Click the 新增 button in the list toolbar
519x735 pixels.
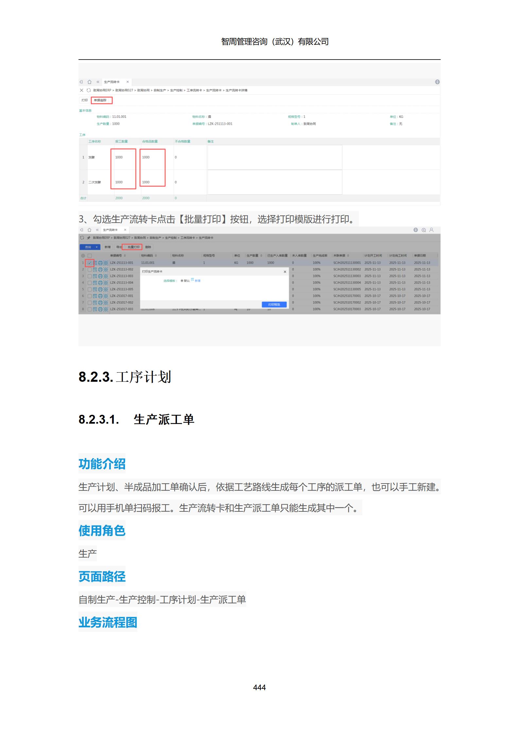click(108, 247)
